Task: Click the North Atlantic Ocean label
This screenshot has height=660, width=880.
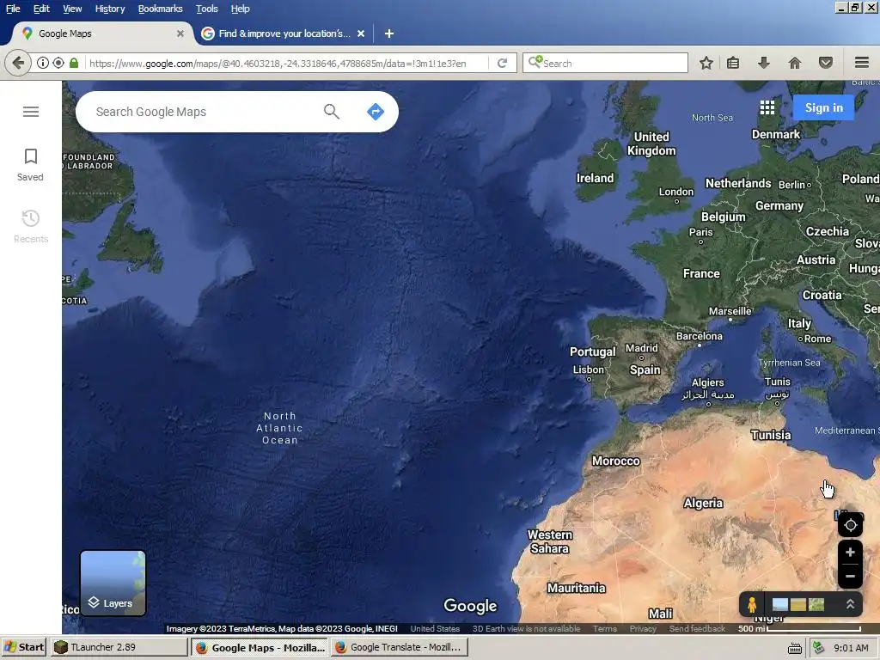Action: click(279, 428)
